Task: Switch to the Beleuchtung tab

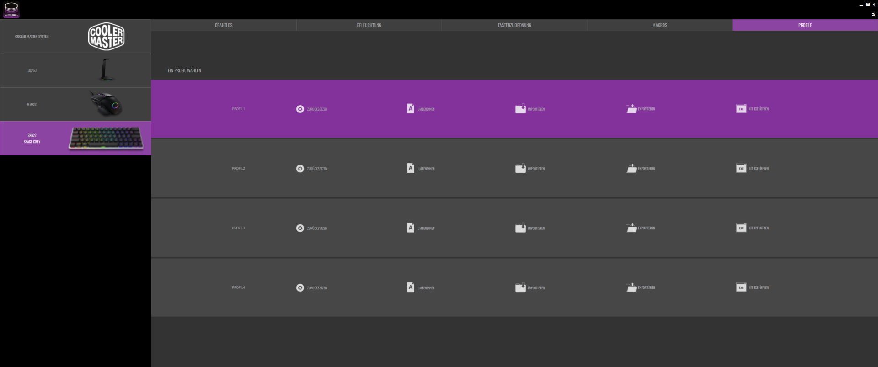Action: (x=369, y=25)
